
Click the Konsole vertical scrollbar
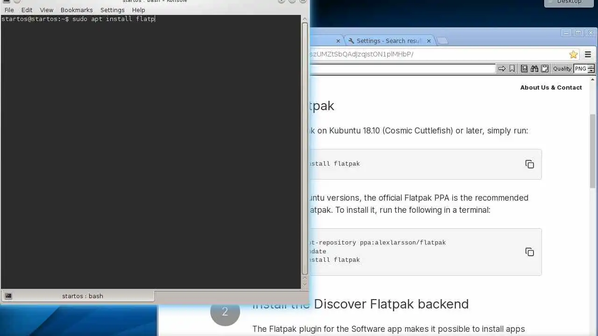305,148
